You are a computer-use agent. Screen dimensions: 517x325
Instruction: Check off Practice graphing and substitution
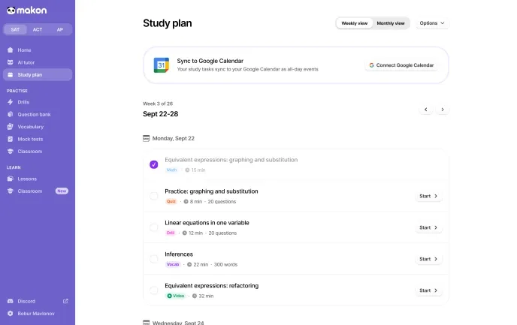[153, 196]
